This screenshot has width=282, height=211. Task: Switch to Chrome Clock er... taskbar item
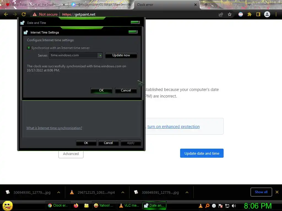pyautogui.click(x=58, y=206)
